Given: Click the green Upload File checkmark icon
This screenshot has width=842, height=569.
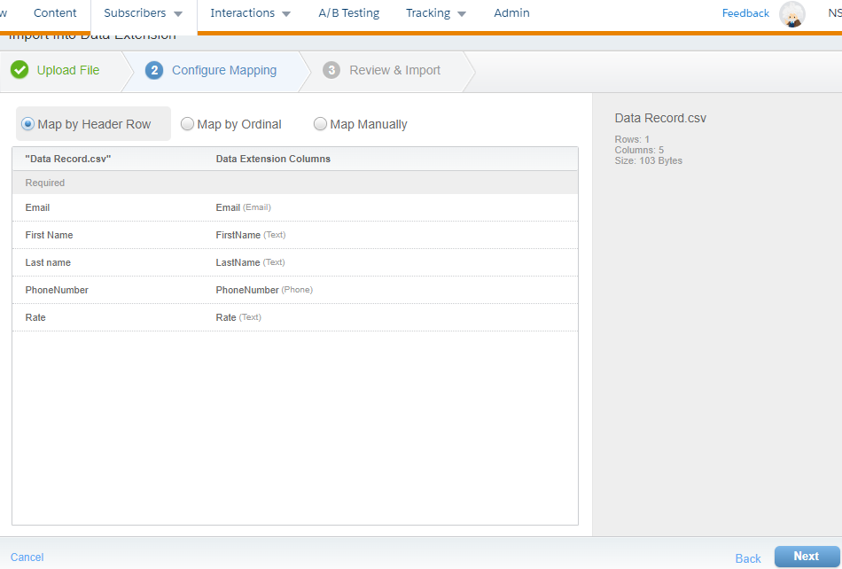Looking at the screenshot, I should point(19,70).
